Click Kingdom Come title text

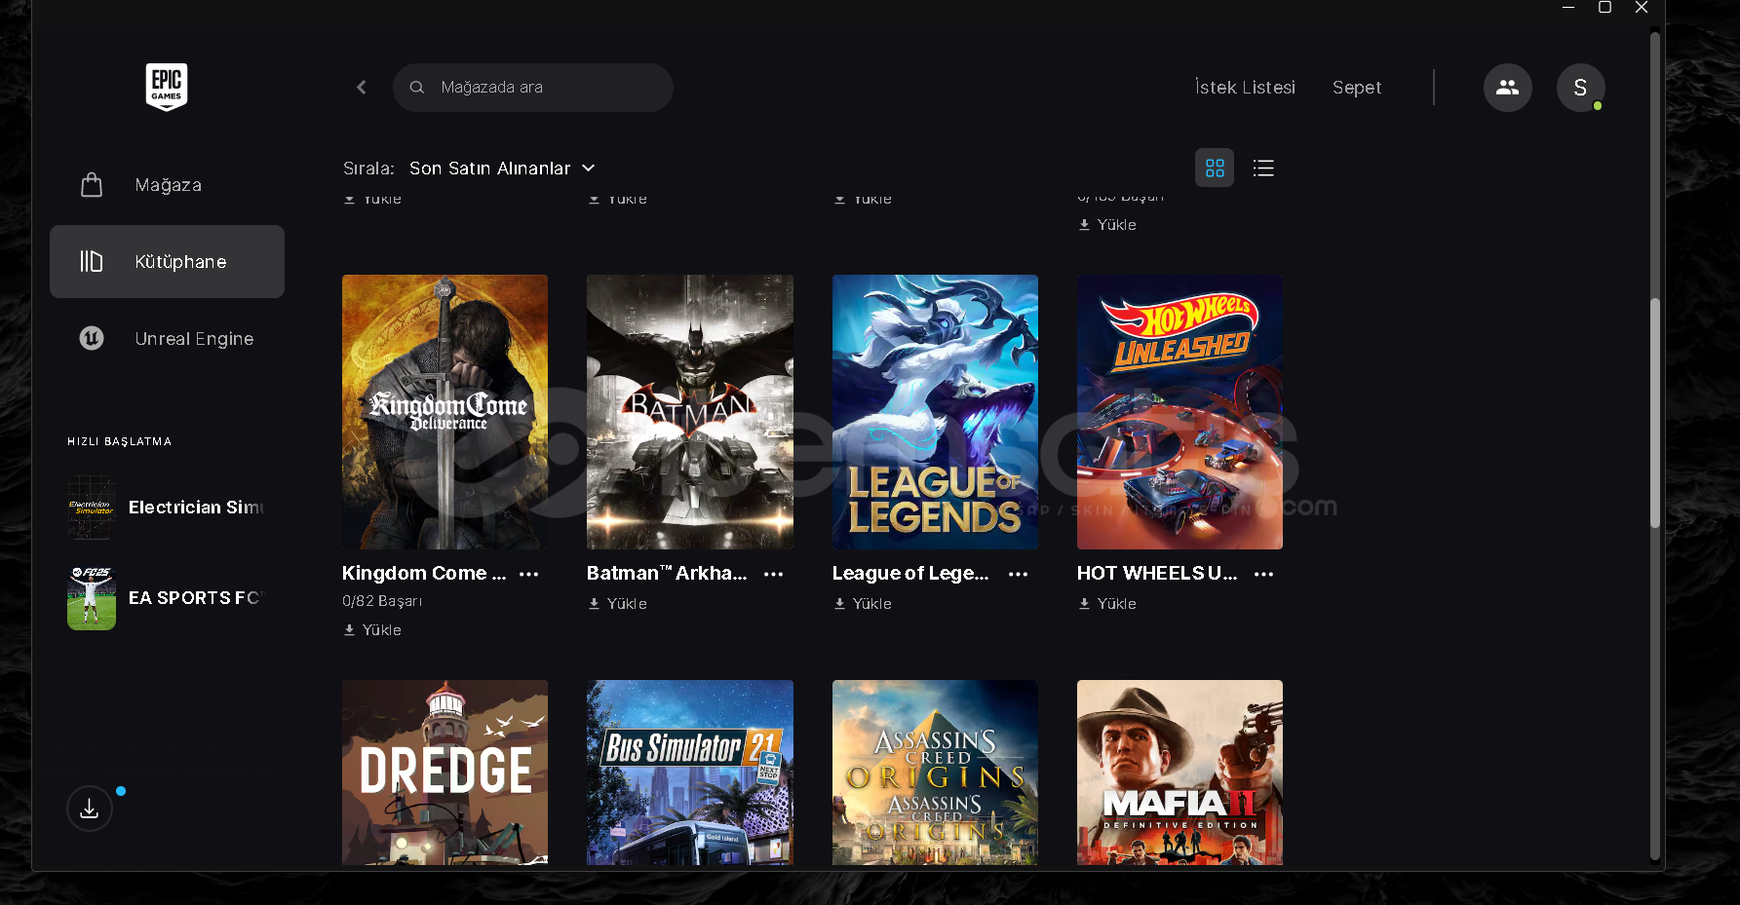point(424,574)
